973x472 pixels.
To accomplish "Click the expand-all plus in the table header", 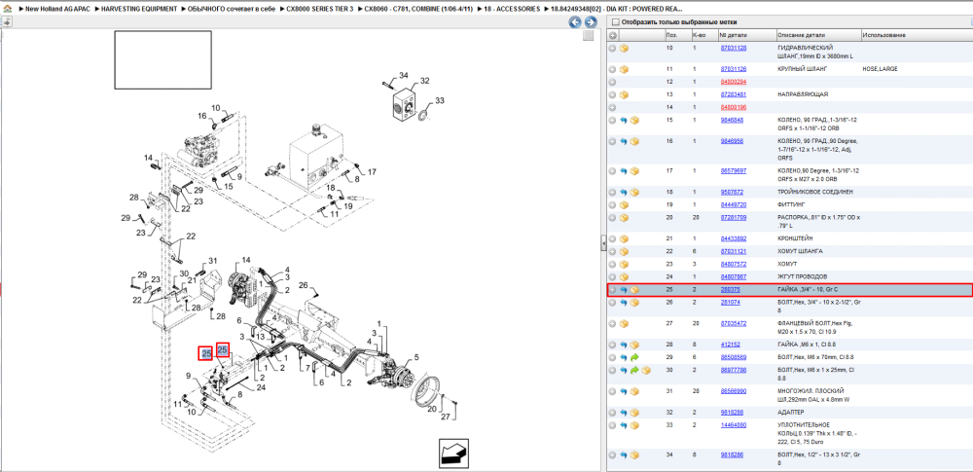I will pyautogui.click(x=612, y=35).
